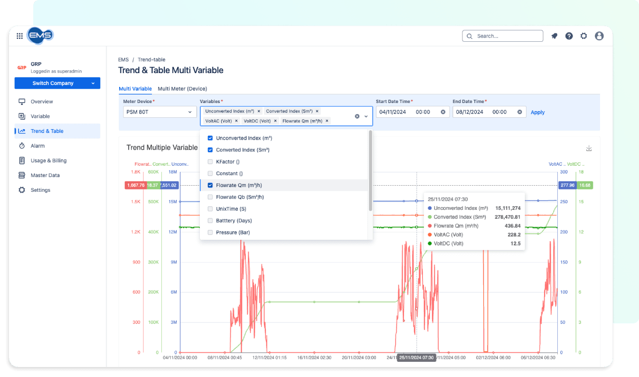This screenshot has height=377, width=639.
Task: Clear the start date time field
Action: [443, 112]
